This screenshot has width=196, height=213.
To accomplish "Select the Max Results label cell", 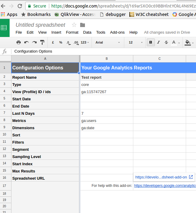I will click(45, 171).
